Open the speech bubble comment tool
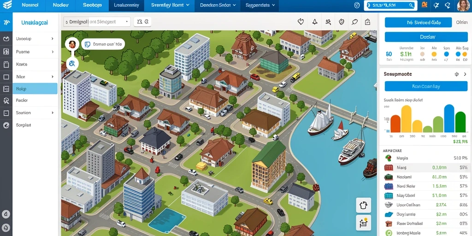The width and height of the screenshot is (472, 236). [354, 22]
